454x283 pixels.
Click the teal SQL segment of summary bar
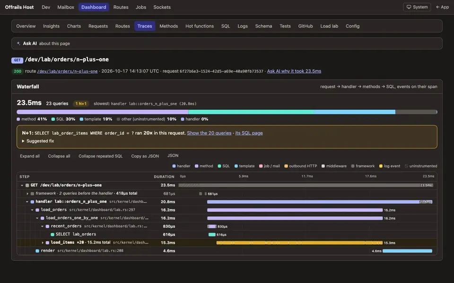tap(251, 112)
